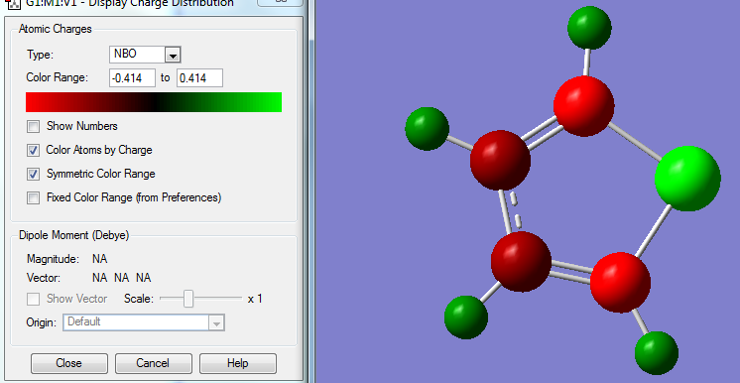The height and width of the screenshot is (383, 740).
Task: Click the red-to-green charge color bar
Action: [x=154, y=102]
